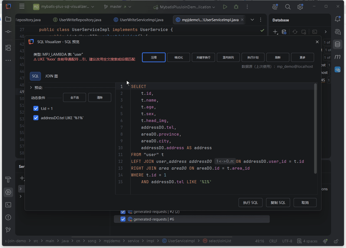The height and width of the screenshot is (248, 346).
Task: Open the Project folder tool window
Action: point(8,19)
